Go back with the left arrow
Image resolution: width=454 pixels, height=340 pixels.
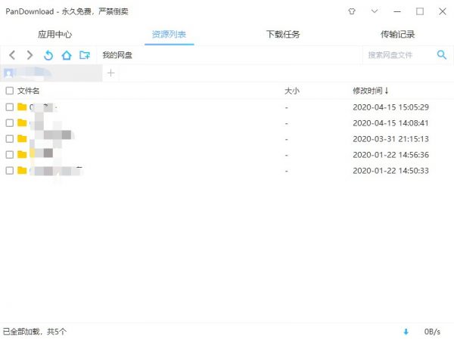click(12, 55)
